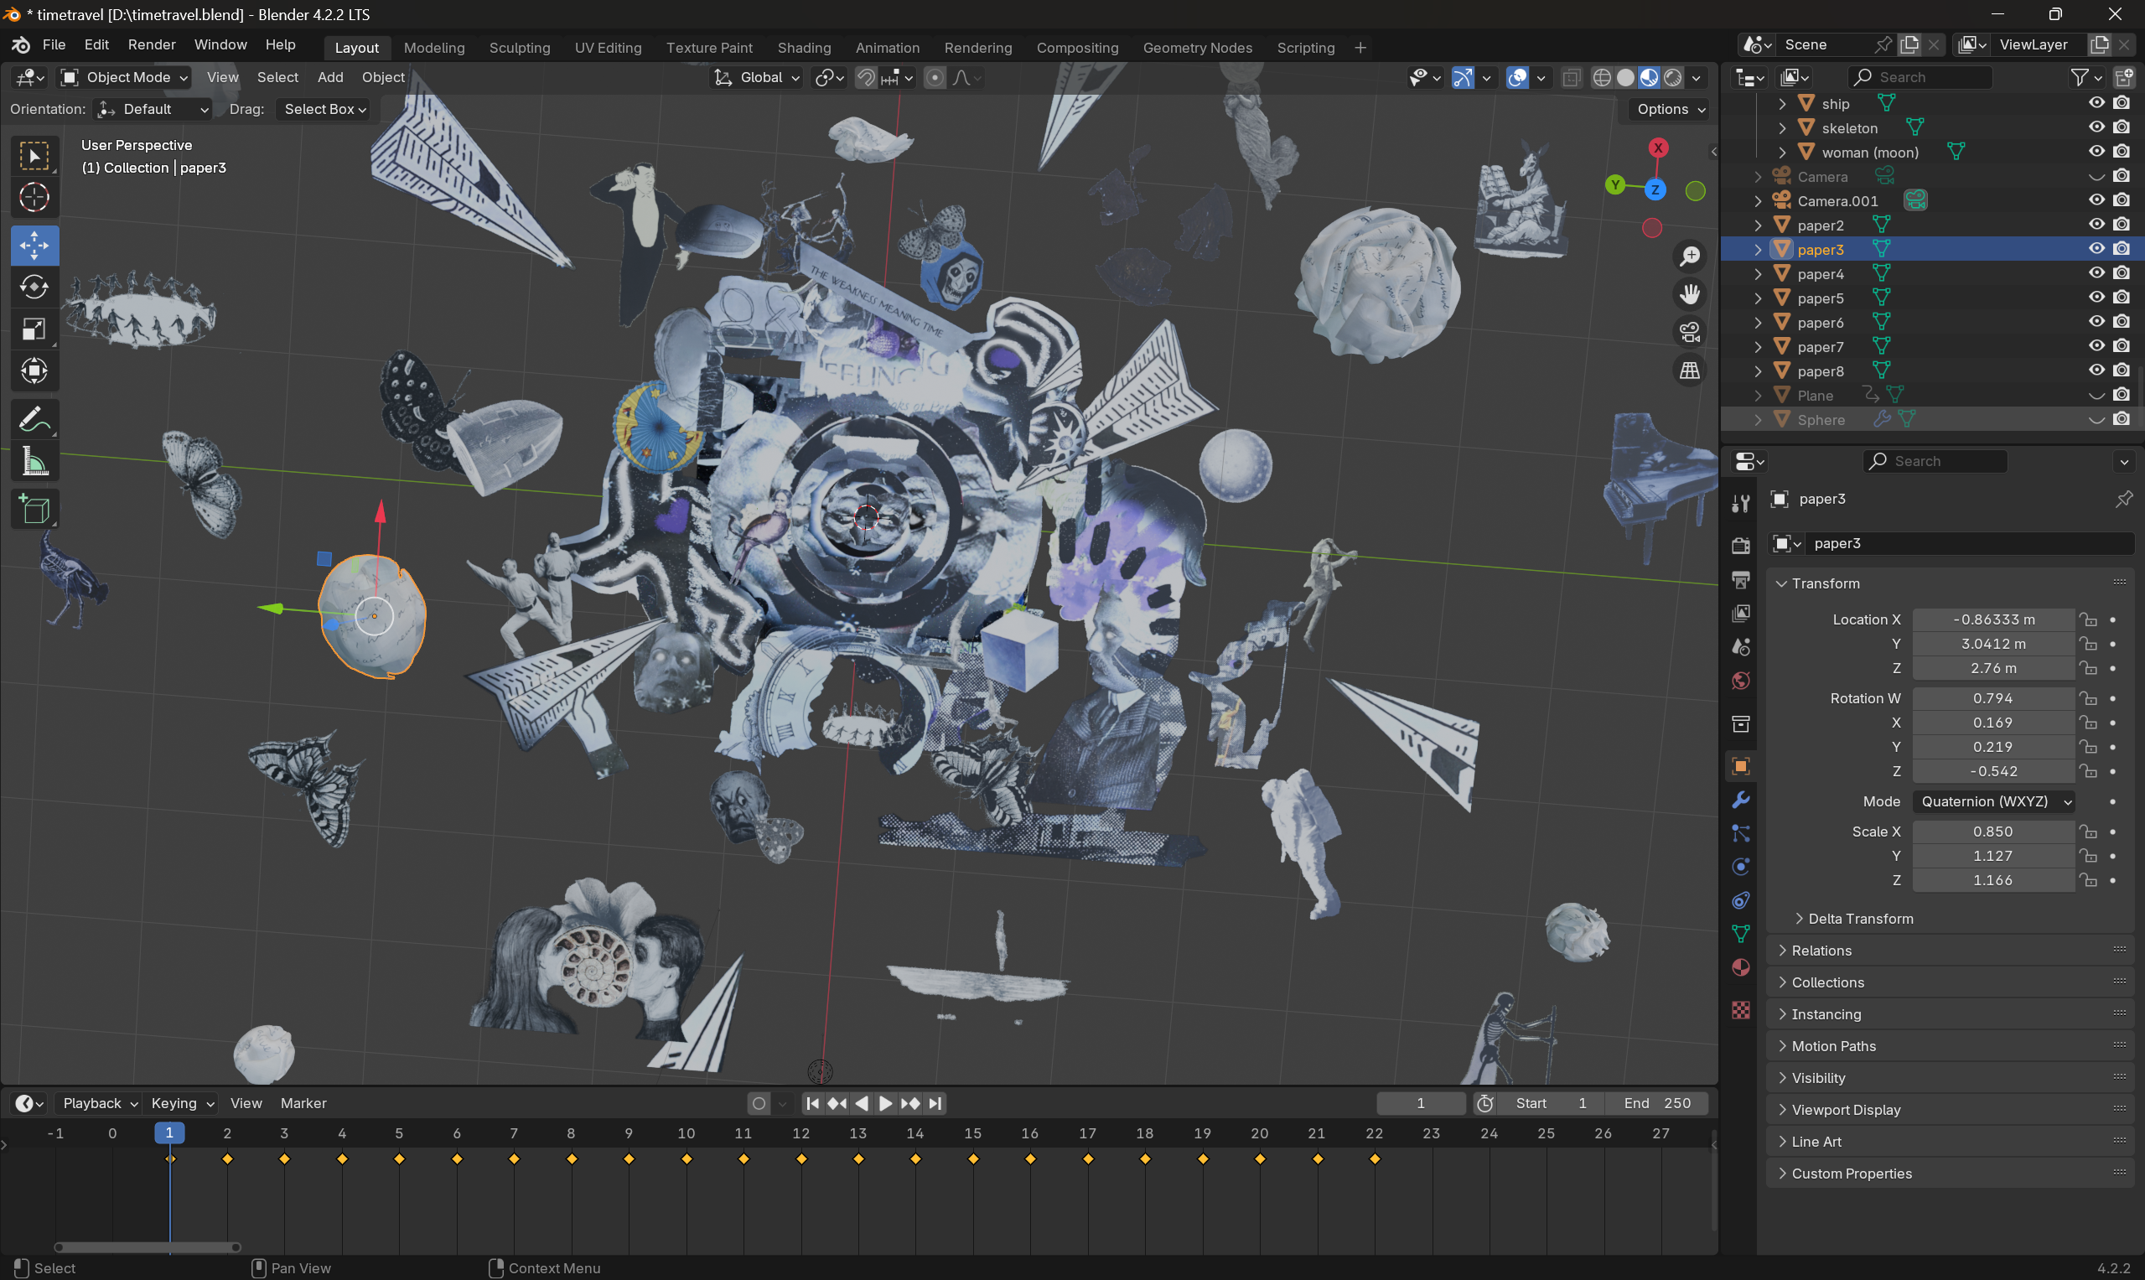The width and height of the screenshot is (2145, 1280).
Task: Activate the Measure tool
Action: [34, 463]
